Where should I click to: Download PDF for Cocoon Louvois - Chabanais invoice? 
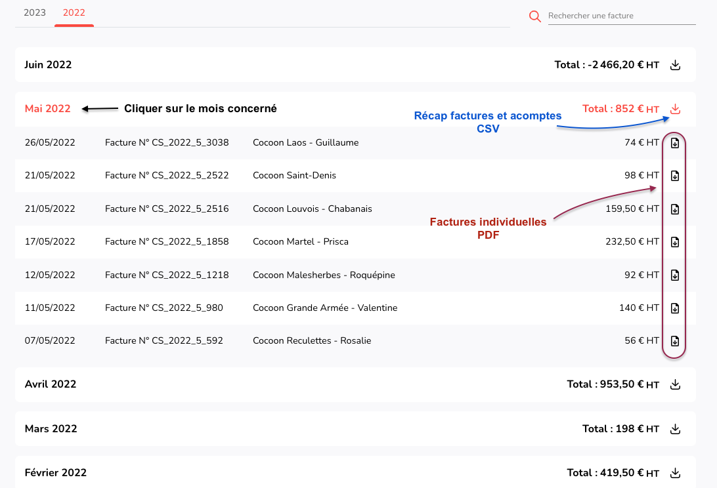[674, 209]
